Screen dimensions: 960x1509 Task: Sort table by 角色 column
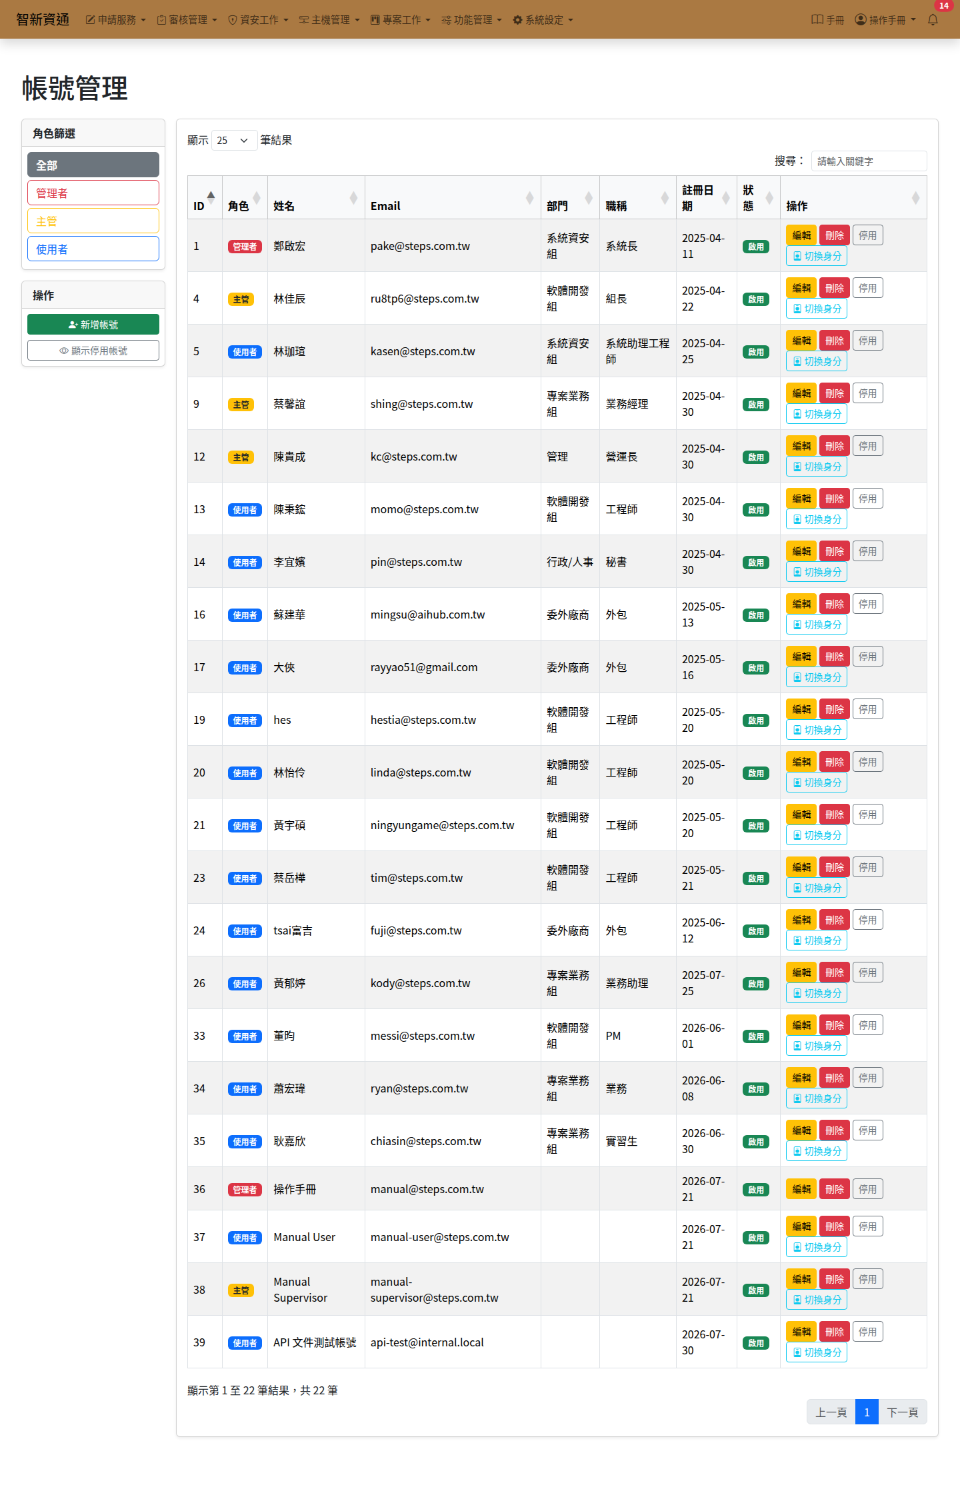245,198
